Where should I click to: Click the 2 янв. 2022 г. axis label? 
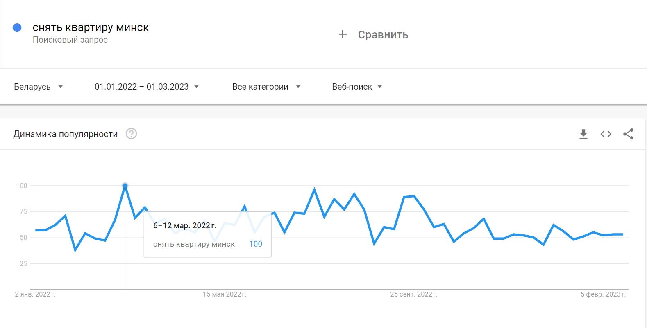pyautogui.click(x=35, y=294)
